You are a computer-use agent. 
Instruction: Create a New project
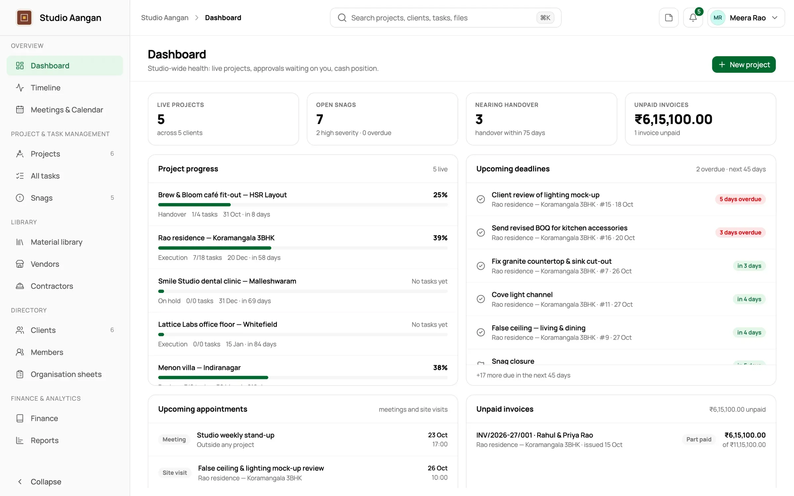click(744, 64)
